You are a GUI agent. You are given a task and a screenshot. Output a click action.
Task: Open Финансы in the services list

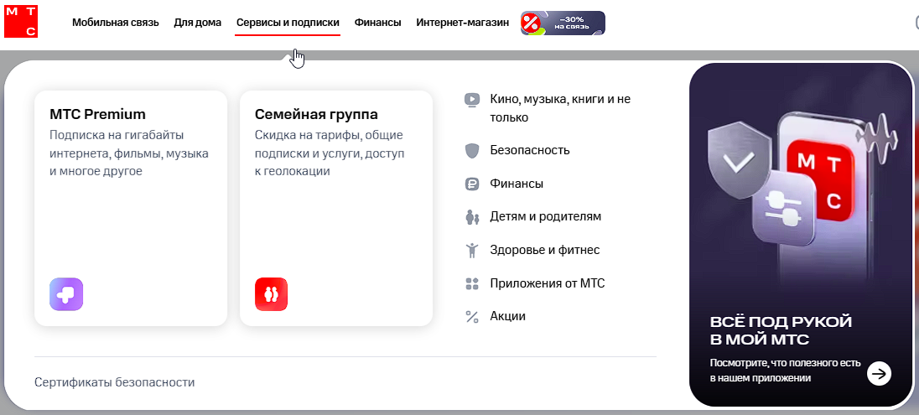pyautogui.click(x=517, y=184)
